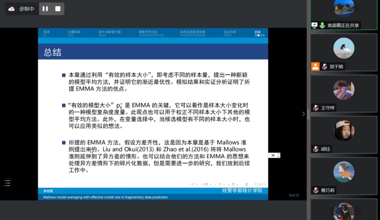380x220 pixels.
Task: Toggle the muted microphone icon for 王守祥
Action: (316, 108)
